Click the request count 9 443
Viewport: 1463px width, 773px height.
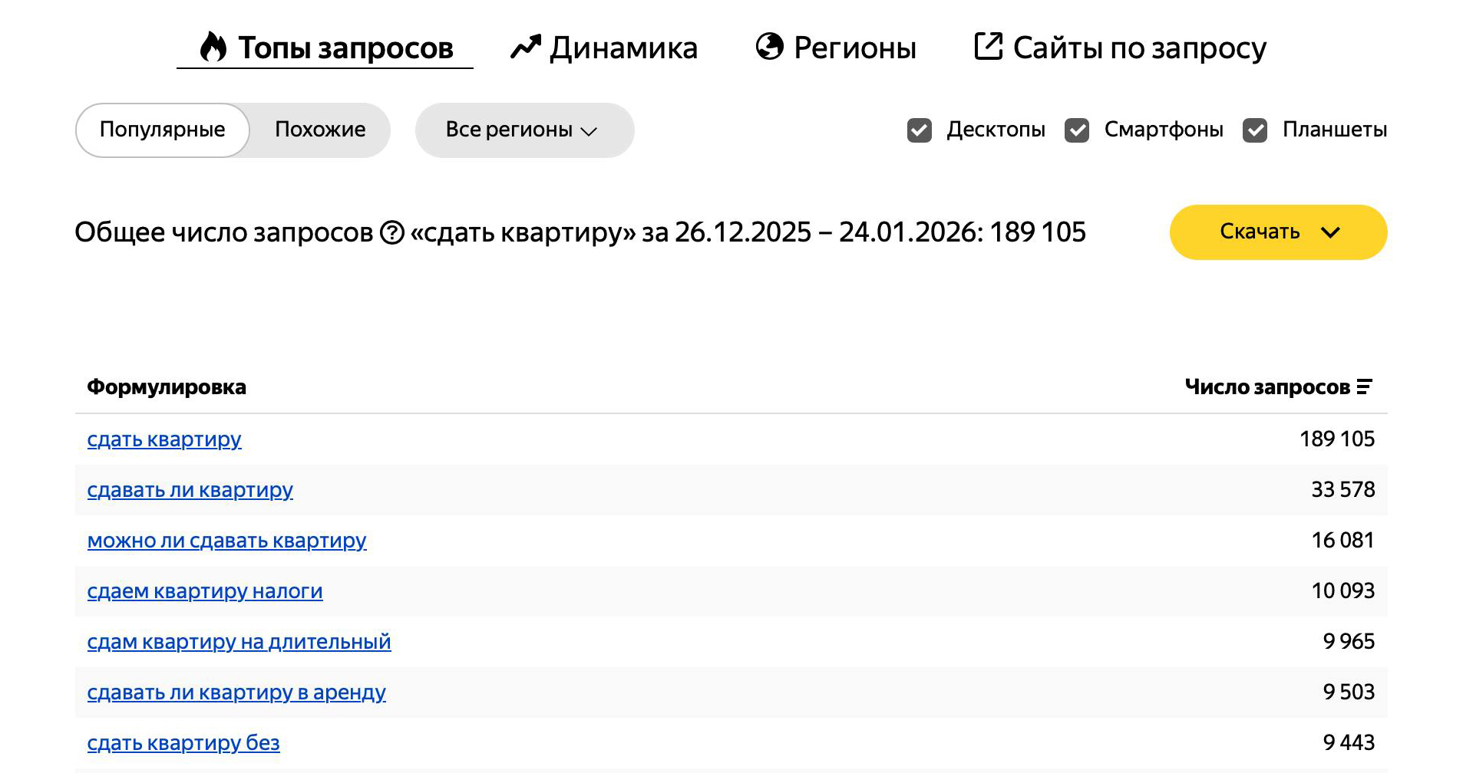pyautogui.click(x=1349, y=743)
